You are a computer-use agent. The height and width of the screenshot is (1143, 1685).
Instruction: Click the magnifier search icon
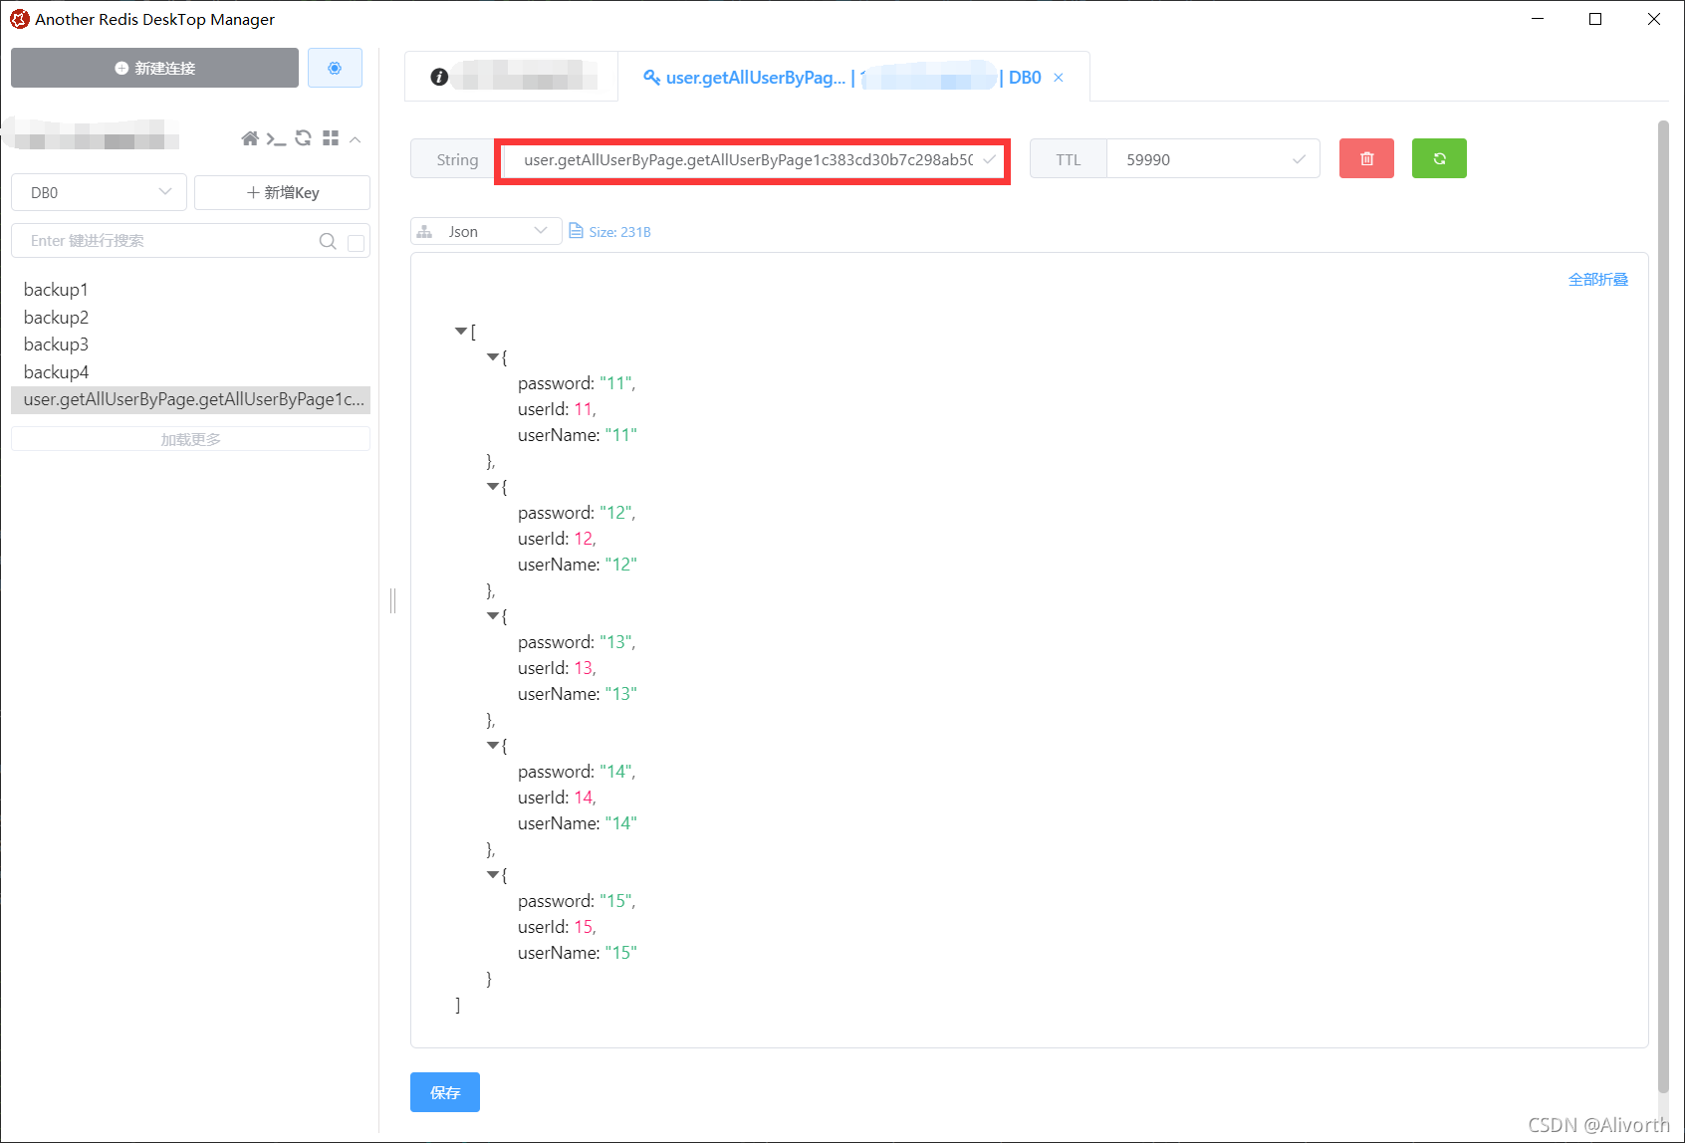point(327,241)
